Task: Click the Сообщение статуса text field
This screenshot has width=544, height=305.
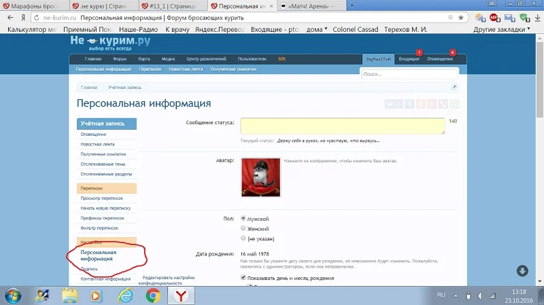Action: [x=343, y=126]
